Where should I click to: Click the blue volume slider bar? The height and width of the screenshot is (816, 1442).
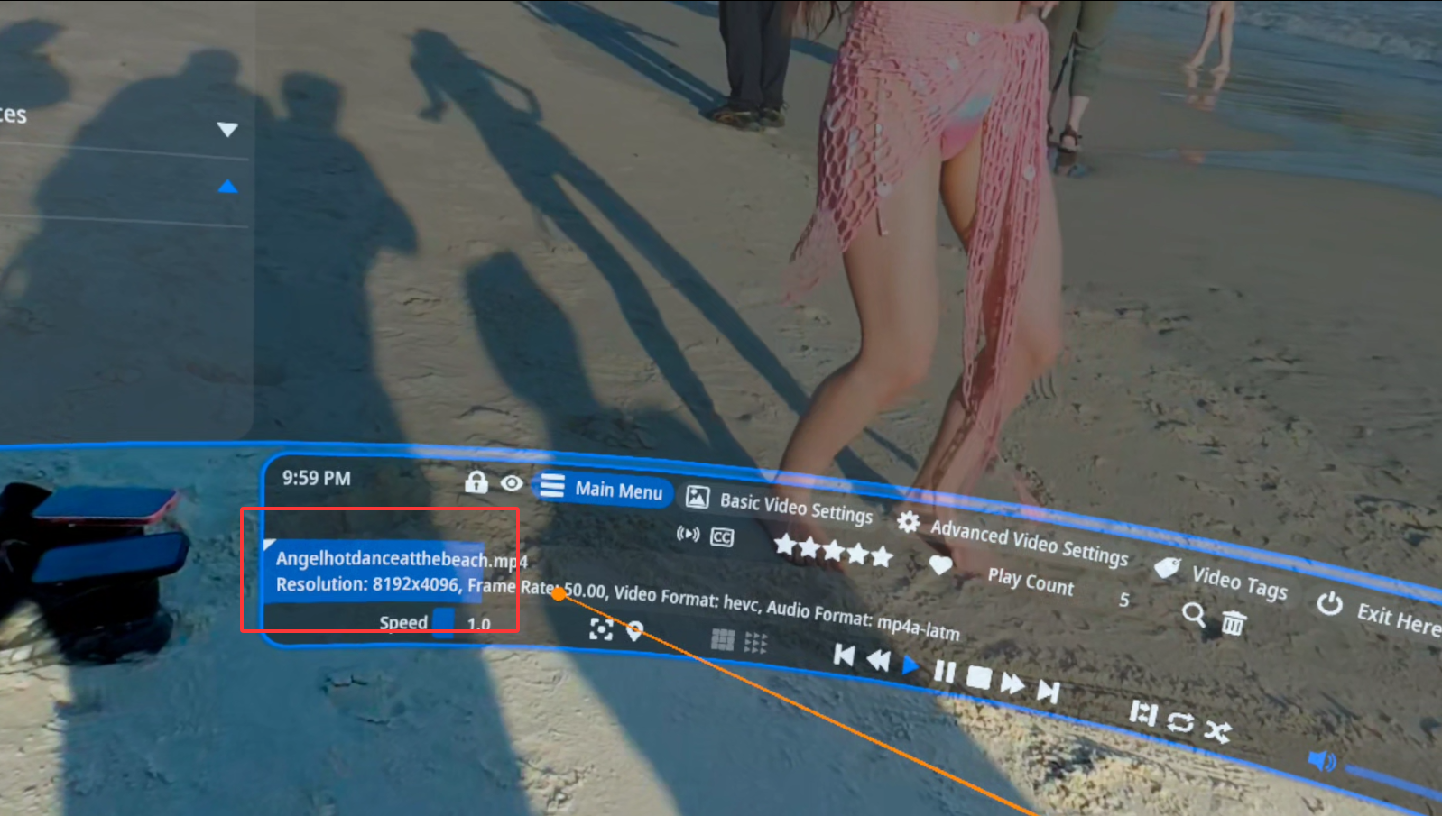tap(1394, 782)
